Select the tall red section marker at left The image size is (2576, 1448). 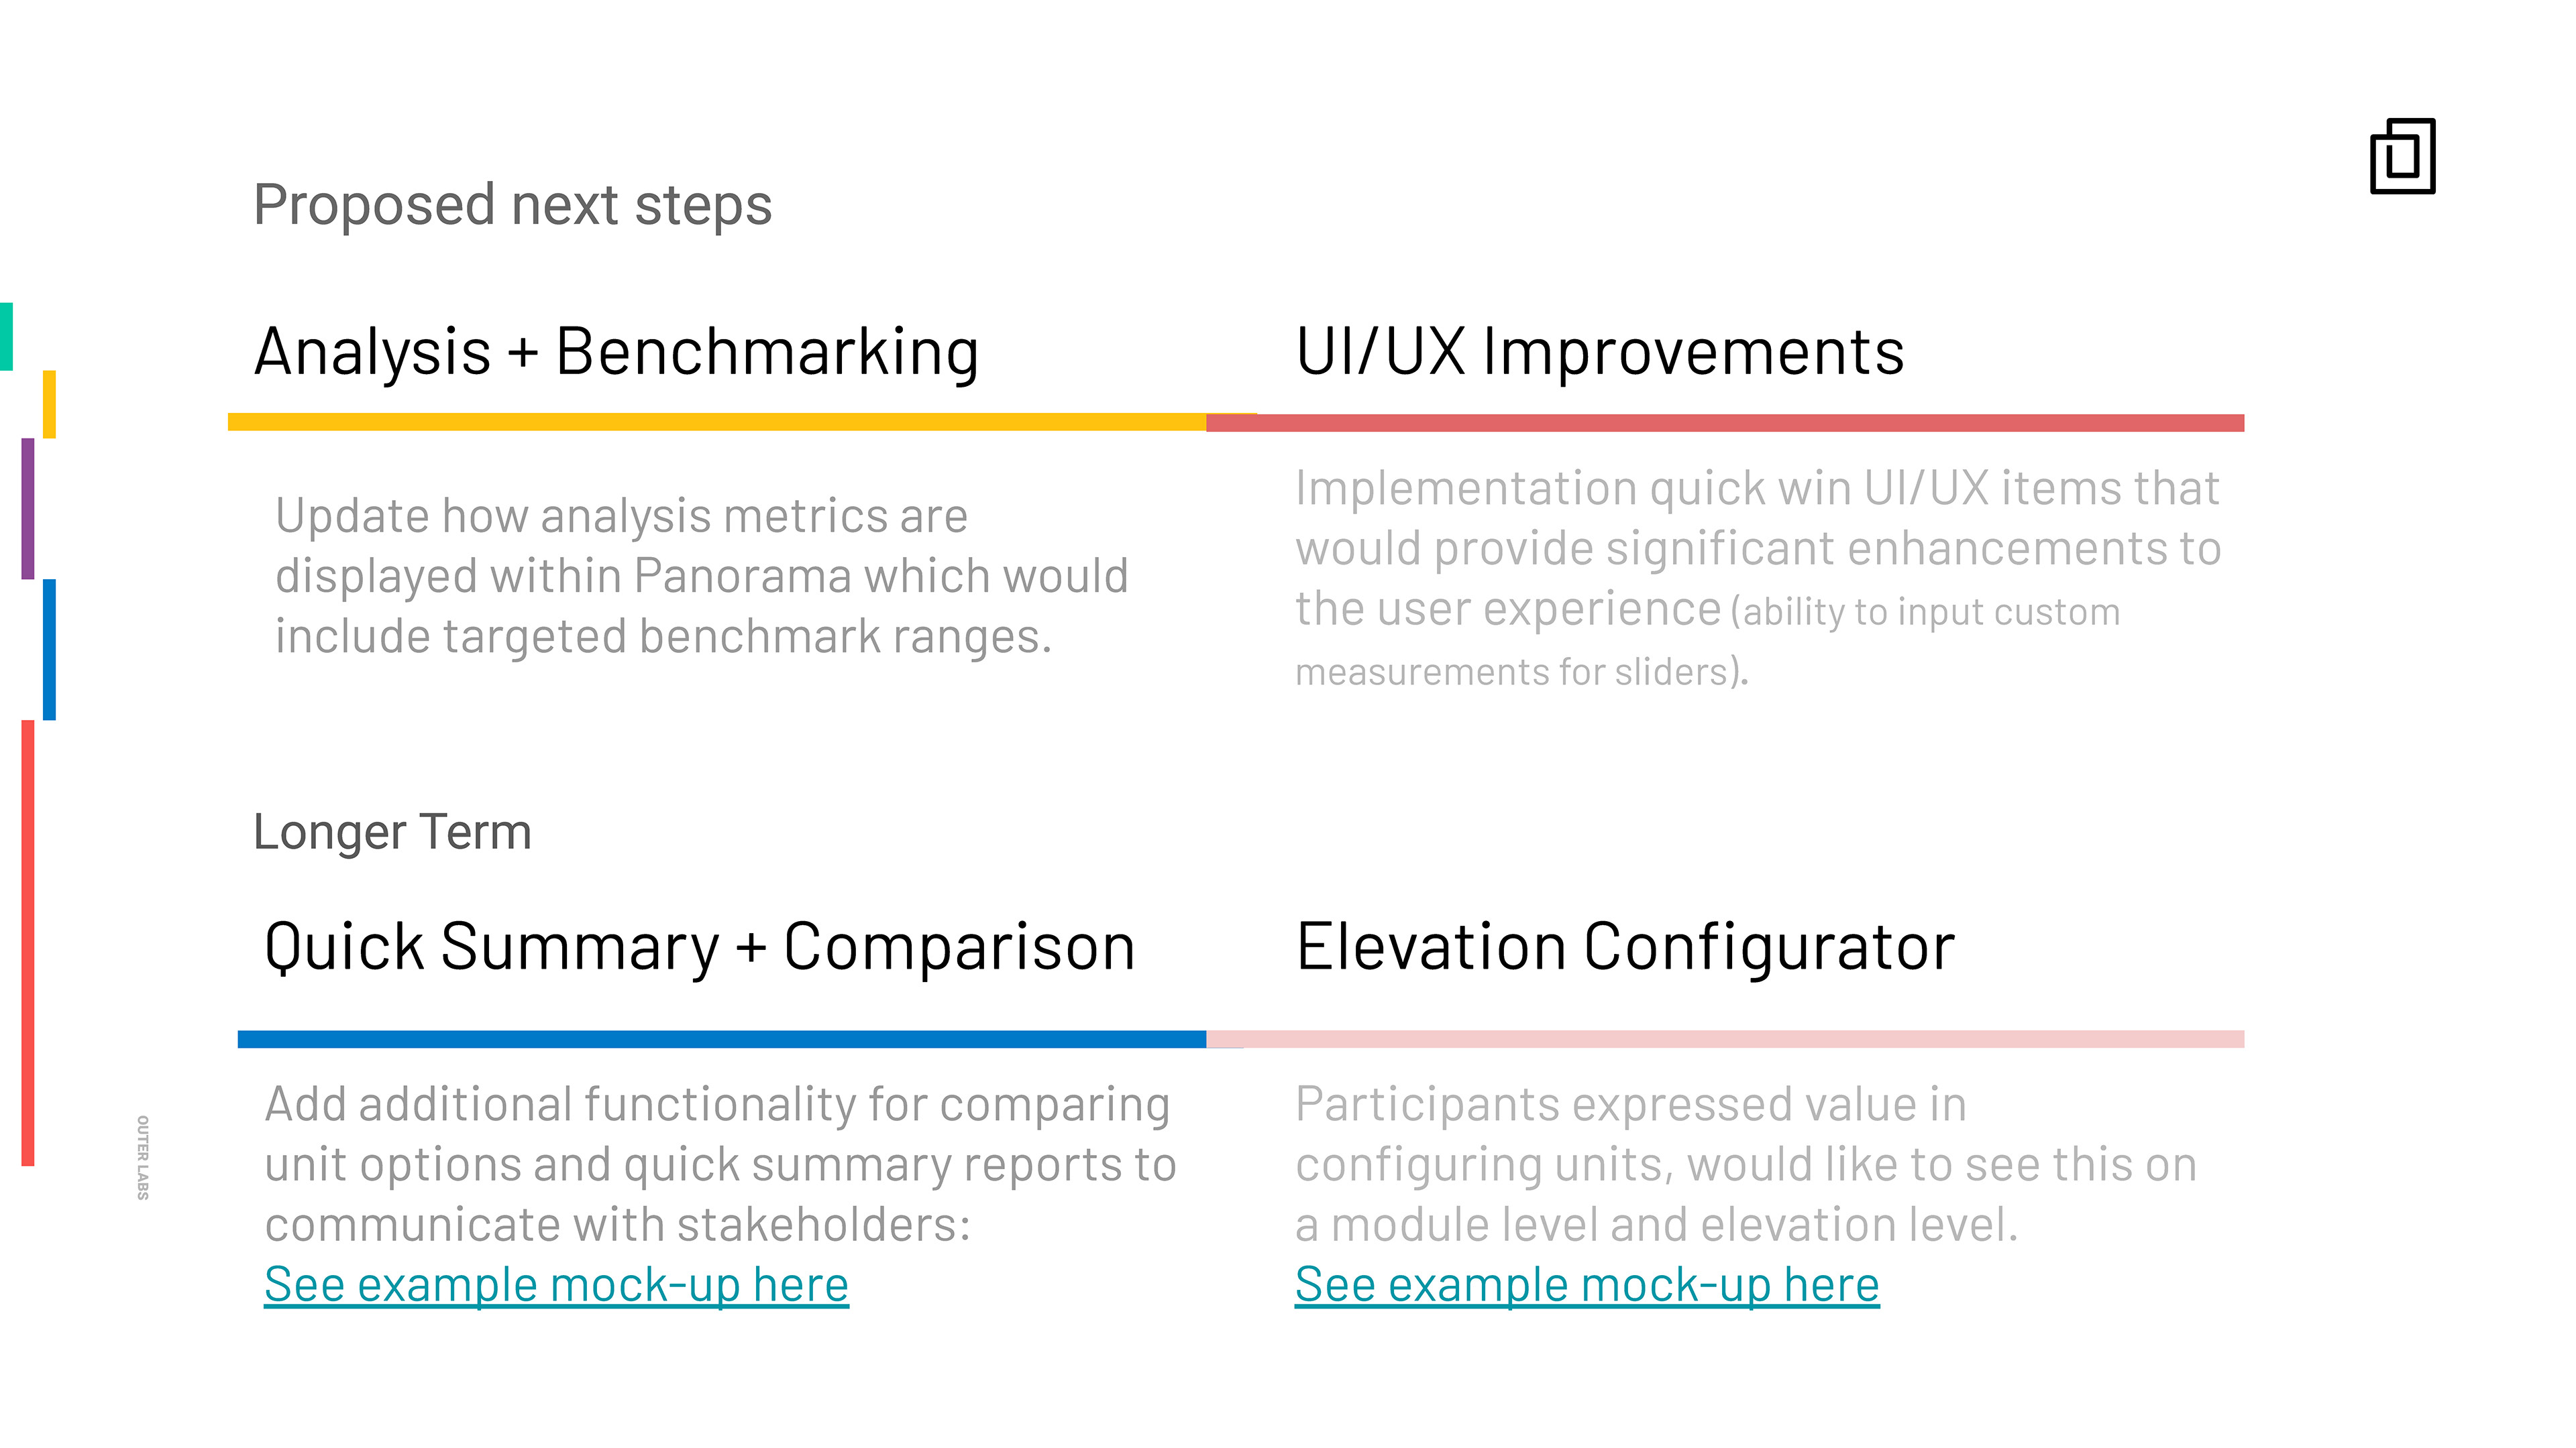[x=28, y=941]
